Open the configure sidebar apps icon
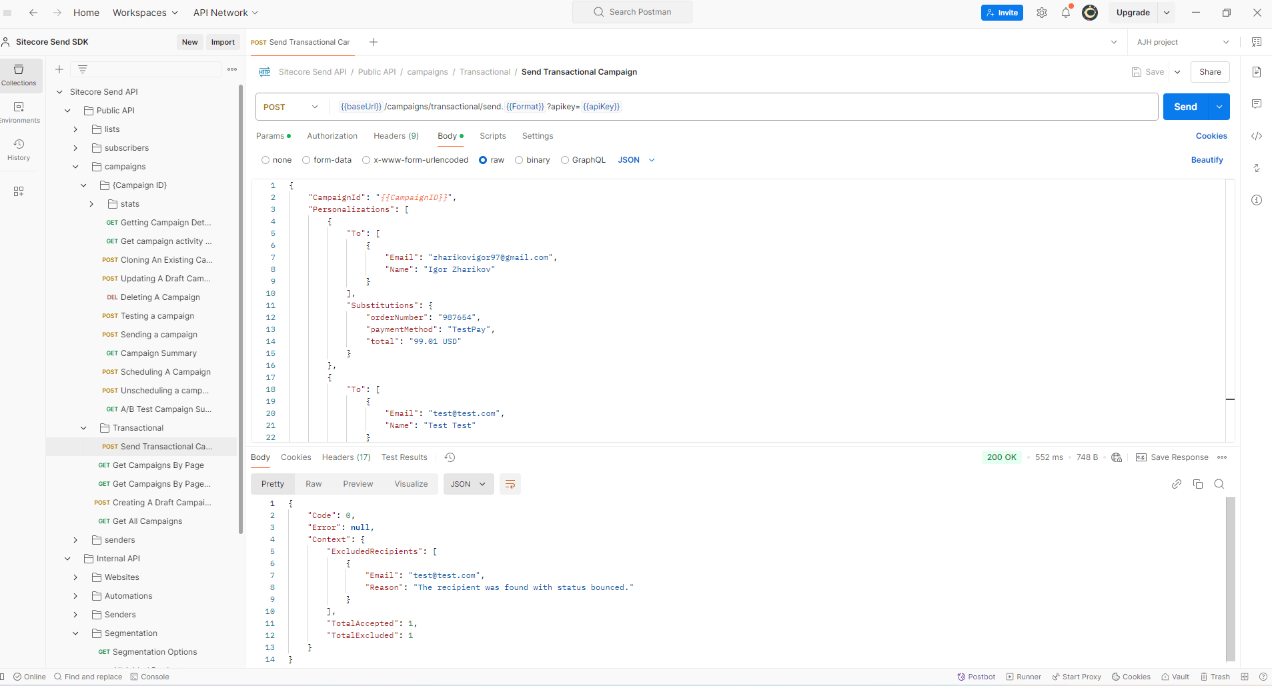 [x=19, y=191]
